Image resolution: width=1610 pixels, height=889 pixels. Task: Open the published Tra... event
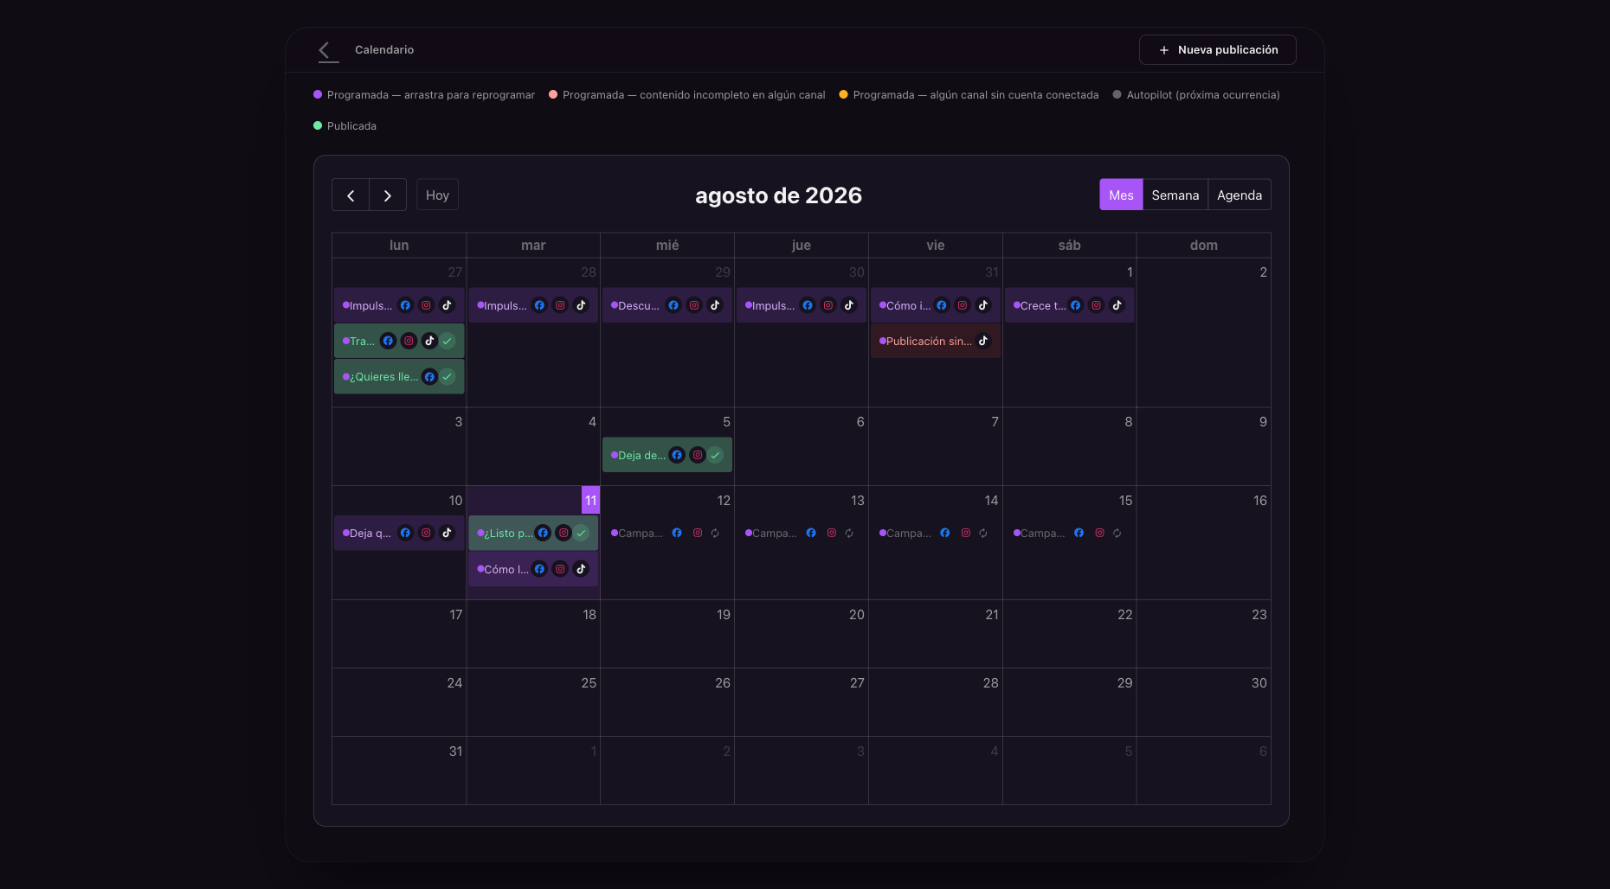point(399,341)
